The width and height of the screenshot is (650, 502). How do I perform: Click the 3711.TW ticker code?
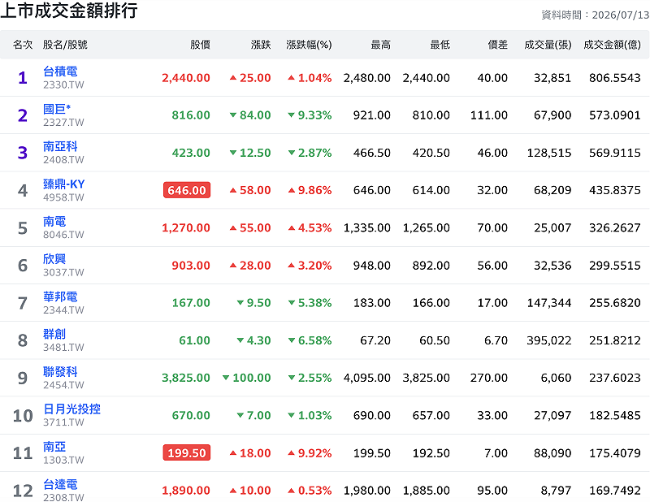point(63,422)
